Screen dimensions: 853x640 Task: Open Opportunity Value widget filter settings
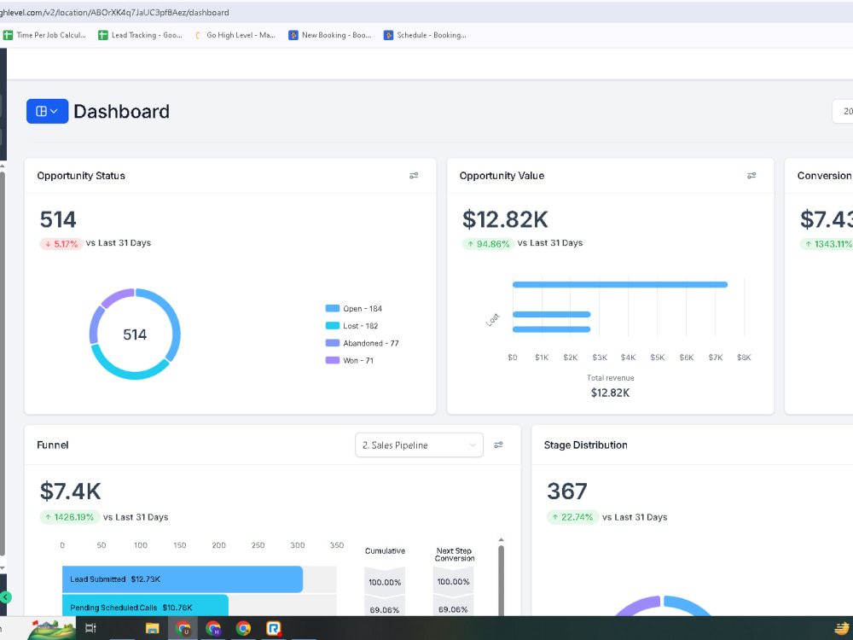751,175
